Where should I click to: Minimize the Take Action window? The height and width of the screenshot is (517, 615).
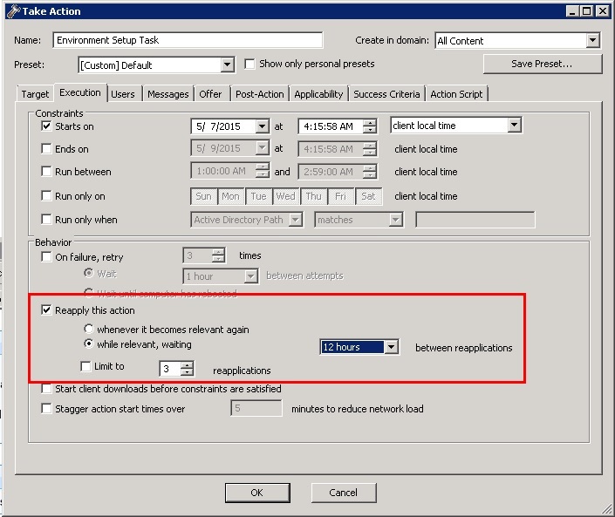coord(572,11)
